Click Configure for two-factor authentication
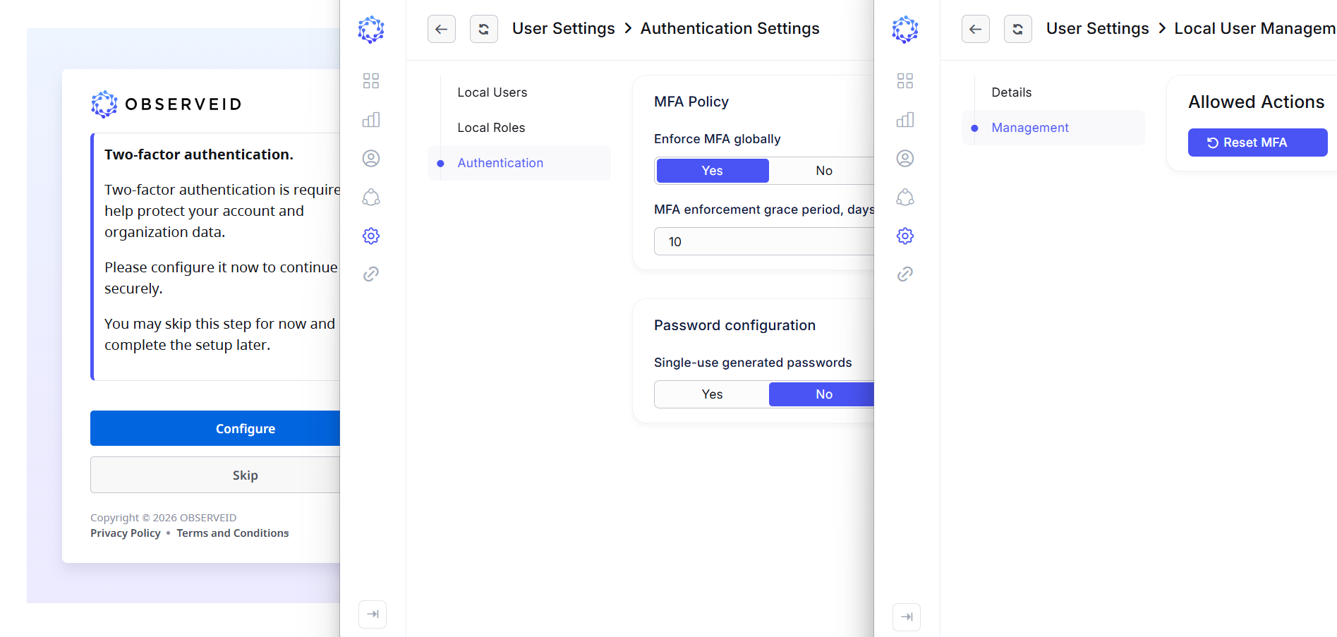This screenshot has width=1337, height=637. (215, 428)
